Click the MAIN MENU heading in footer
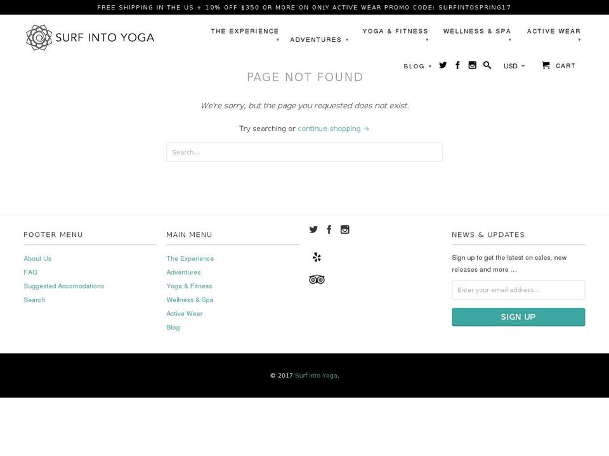The width and height of the screenshot is (609, 456). [189, 234]
